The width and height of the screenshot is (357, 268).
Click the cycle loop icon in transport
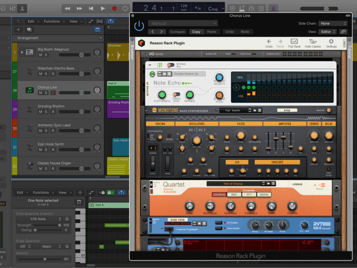point(125,8)
